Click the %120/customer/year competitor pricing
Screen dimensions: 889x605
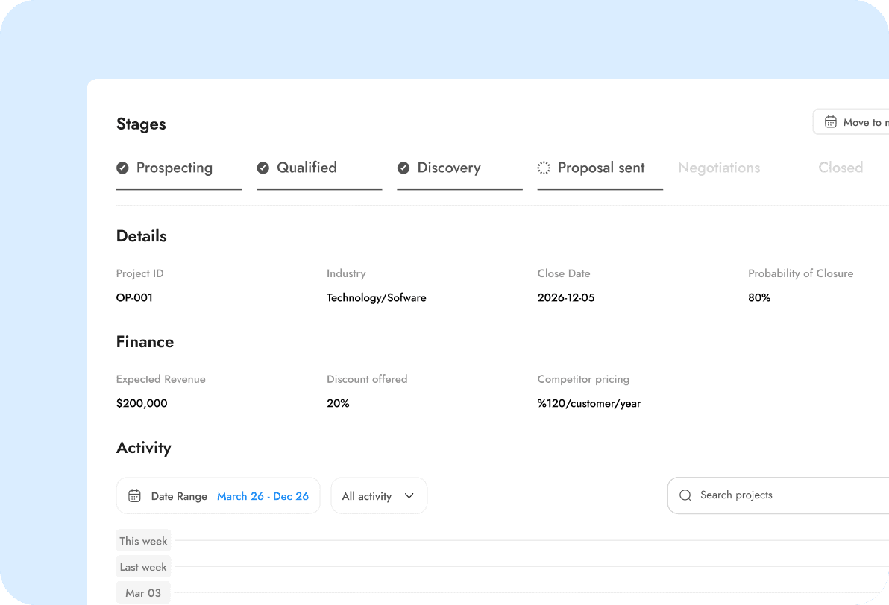(x=589, y=403)
